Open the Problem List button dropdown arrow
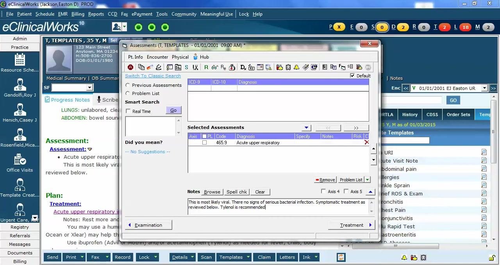The width and height of the screenshot is (500, 265). click(x=367, y=180)
